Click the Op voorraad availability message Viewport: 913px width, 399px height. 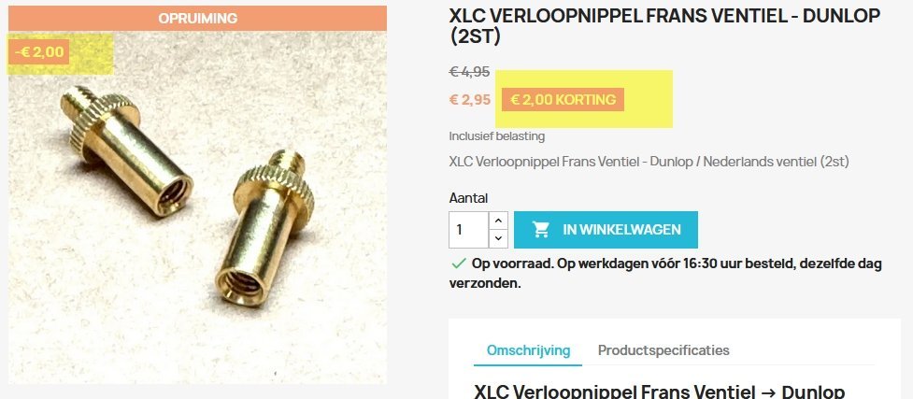coord(665,273)
